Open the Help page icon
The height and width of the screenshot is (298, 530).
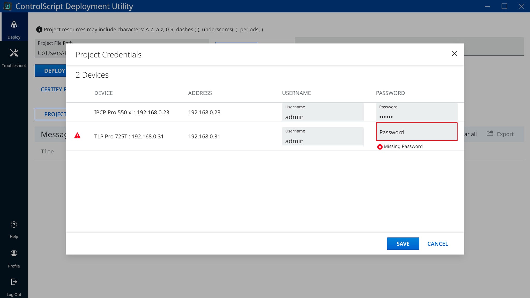pyautogui.click(x=14, y=225)
